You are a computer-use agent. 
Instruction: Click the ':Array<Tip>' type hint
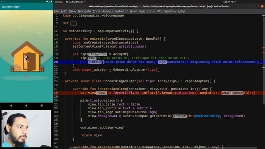coord(98,54)
